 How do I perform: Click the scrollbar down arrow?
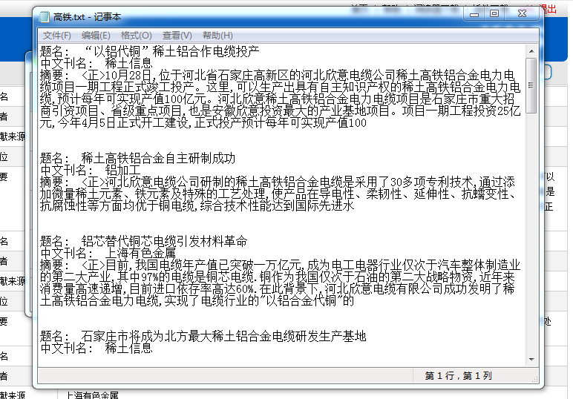click(x=531, y=360)
